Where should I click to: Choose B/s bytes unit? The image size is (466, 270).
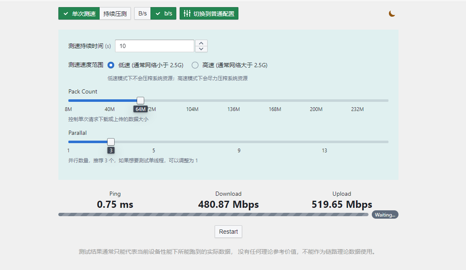coord(143,14)
